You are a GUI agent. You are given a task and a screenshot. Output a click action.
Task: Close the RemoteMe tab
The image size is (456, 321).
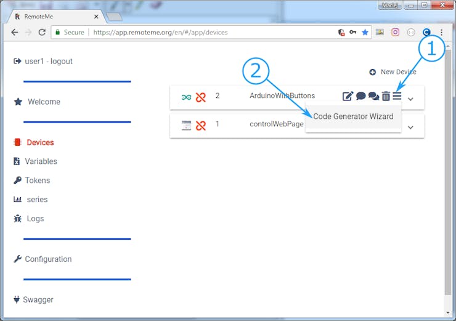pyautogui.click(x=96, y=17)
